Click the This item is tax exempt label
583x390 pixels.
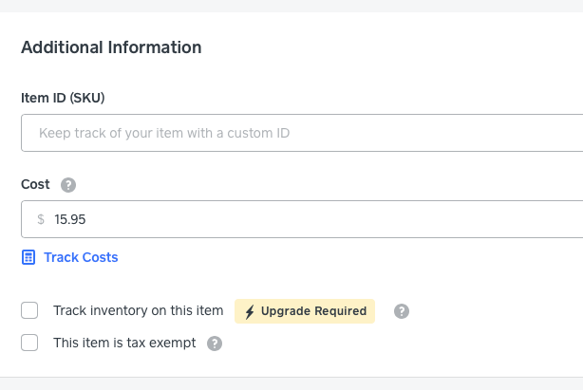[124, 343]
